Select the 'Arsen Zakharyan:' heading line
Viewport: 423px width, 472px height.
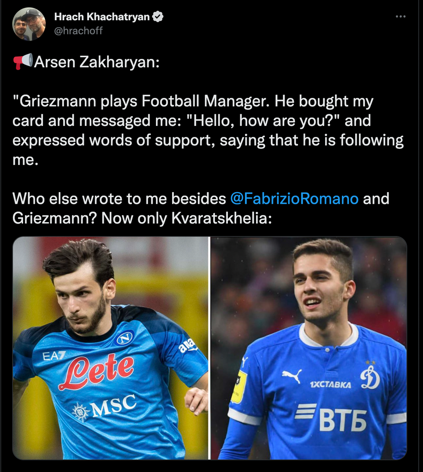pyautogui.click(x=97, y=62)
